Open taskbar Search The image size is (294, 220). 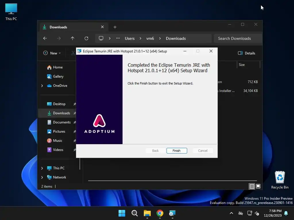(x=134, y=213)
